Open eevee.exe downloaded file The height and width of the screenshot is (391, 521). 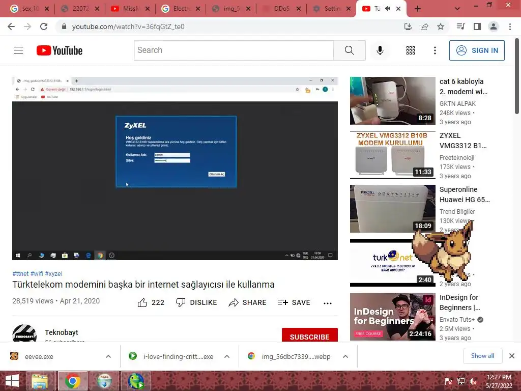[39, 356]
